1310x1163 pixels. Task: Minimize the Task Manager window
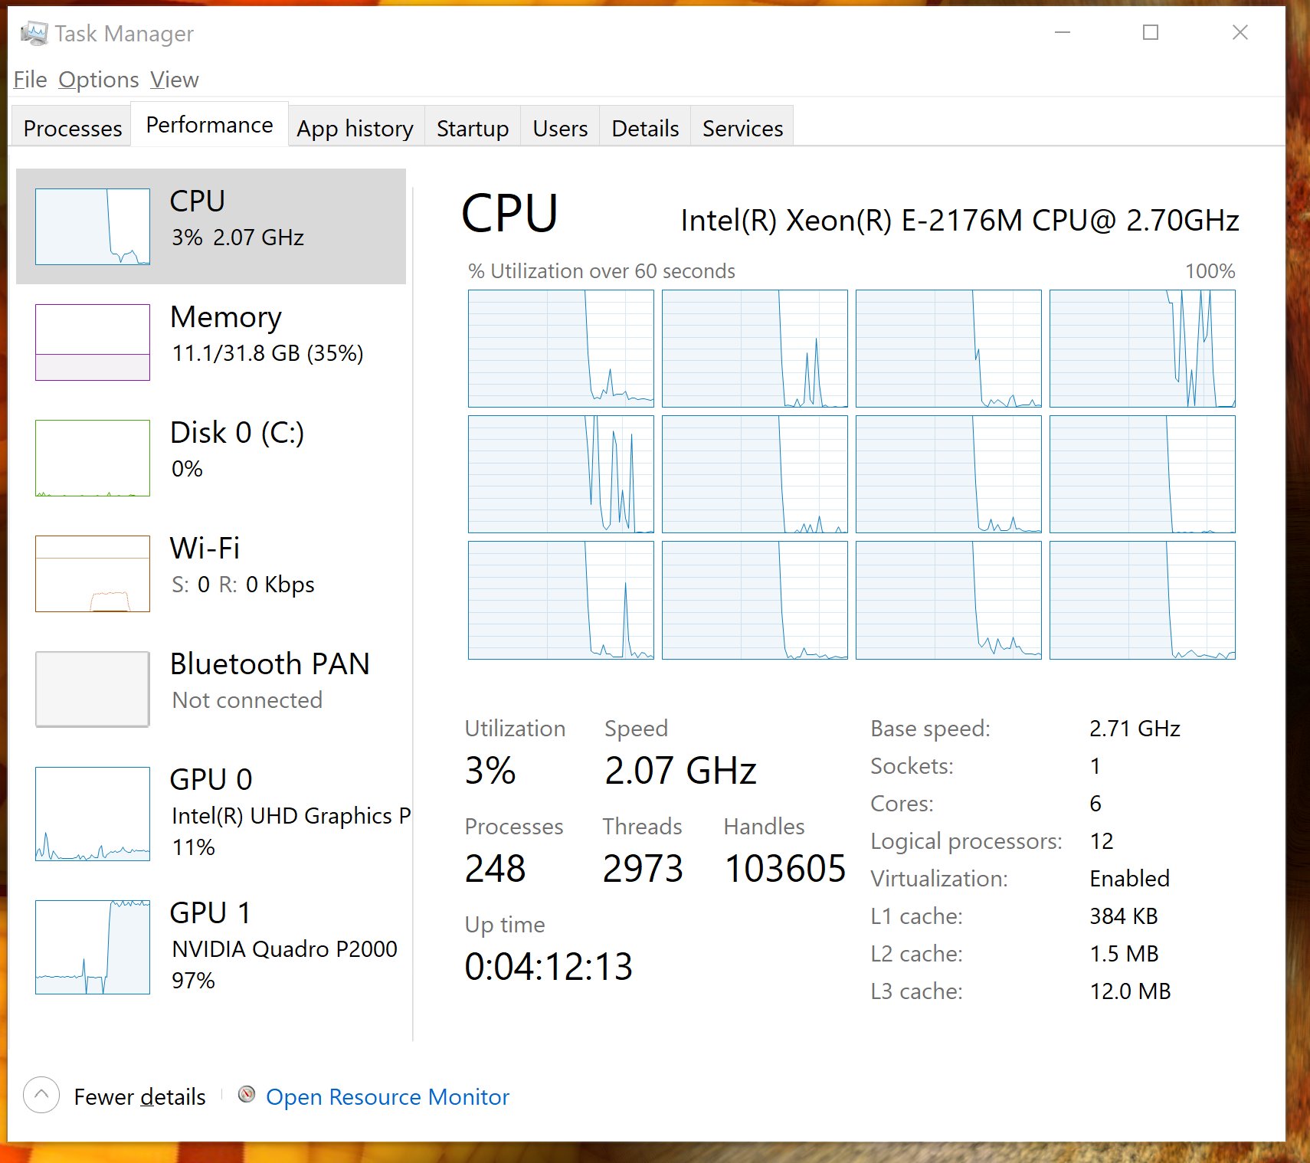pos(1062,32)
